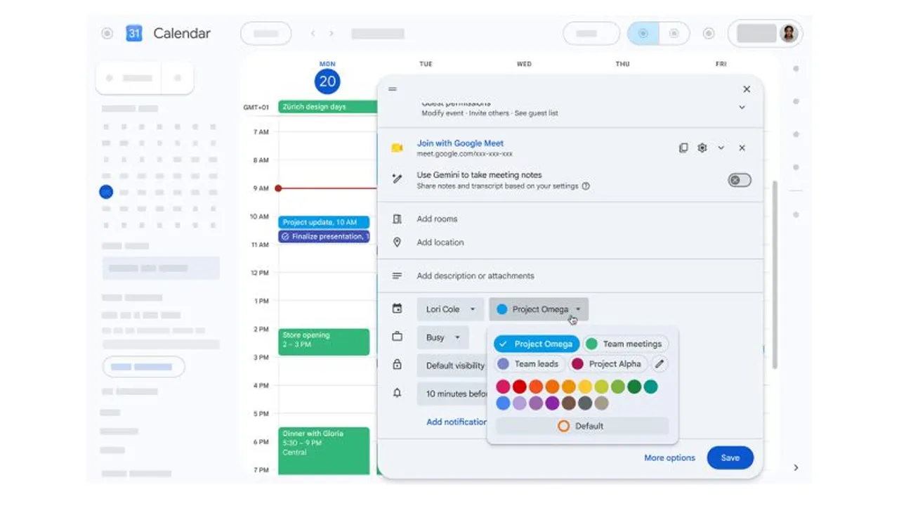The height and width of the screenshot is (506, 899).
Task: Click the Gemini notes pencil icon
Action: pos(397,179)
